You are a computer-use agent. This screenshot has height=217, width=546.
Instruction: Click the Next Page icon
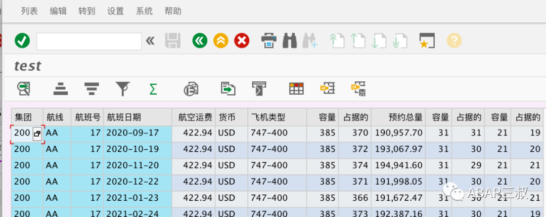pos(379,41)
